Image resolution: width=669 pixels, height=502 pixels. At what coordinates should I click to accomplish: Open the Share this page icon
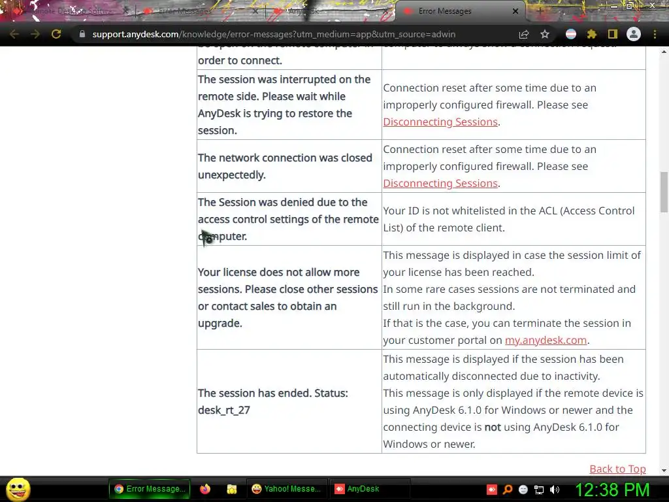click(x=524, y=34)
